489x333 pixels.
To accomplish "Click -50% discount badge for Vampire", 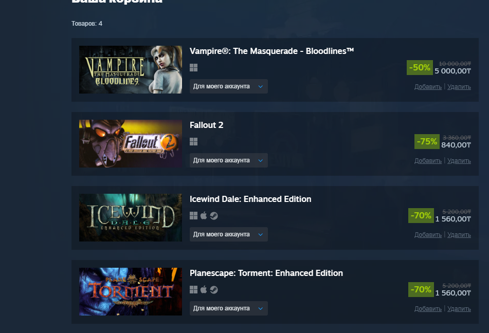I will pyautogui.click(x=420, y=67).
